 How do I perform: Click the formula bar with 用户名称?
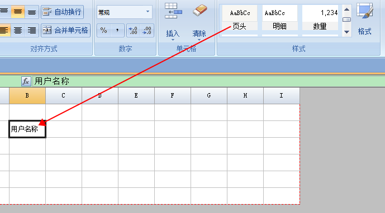[x=209, y=81]
